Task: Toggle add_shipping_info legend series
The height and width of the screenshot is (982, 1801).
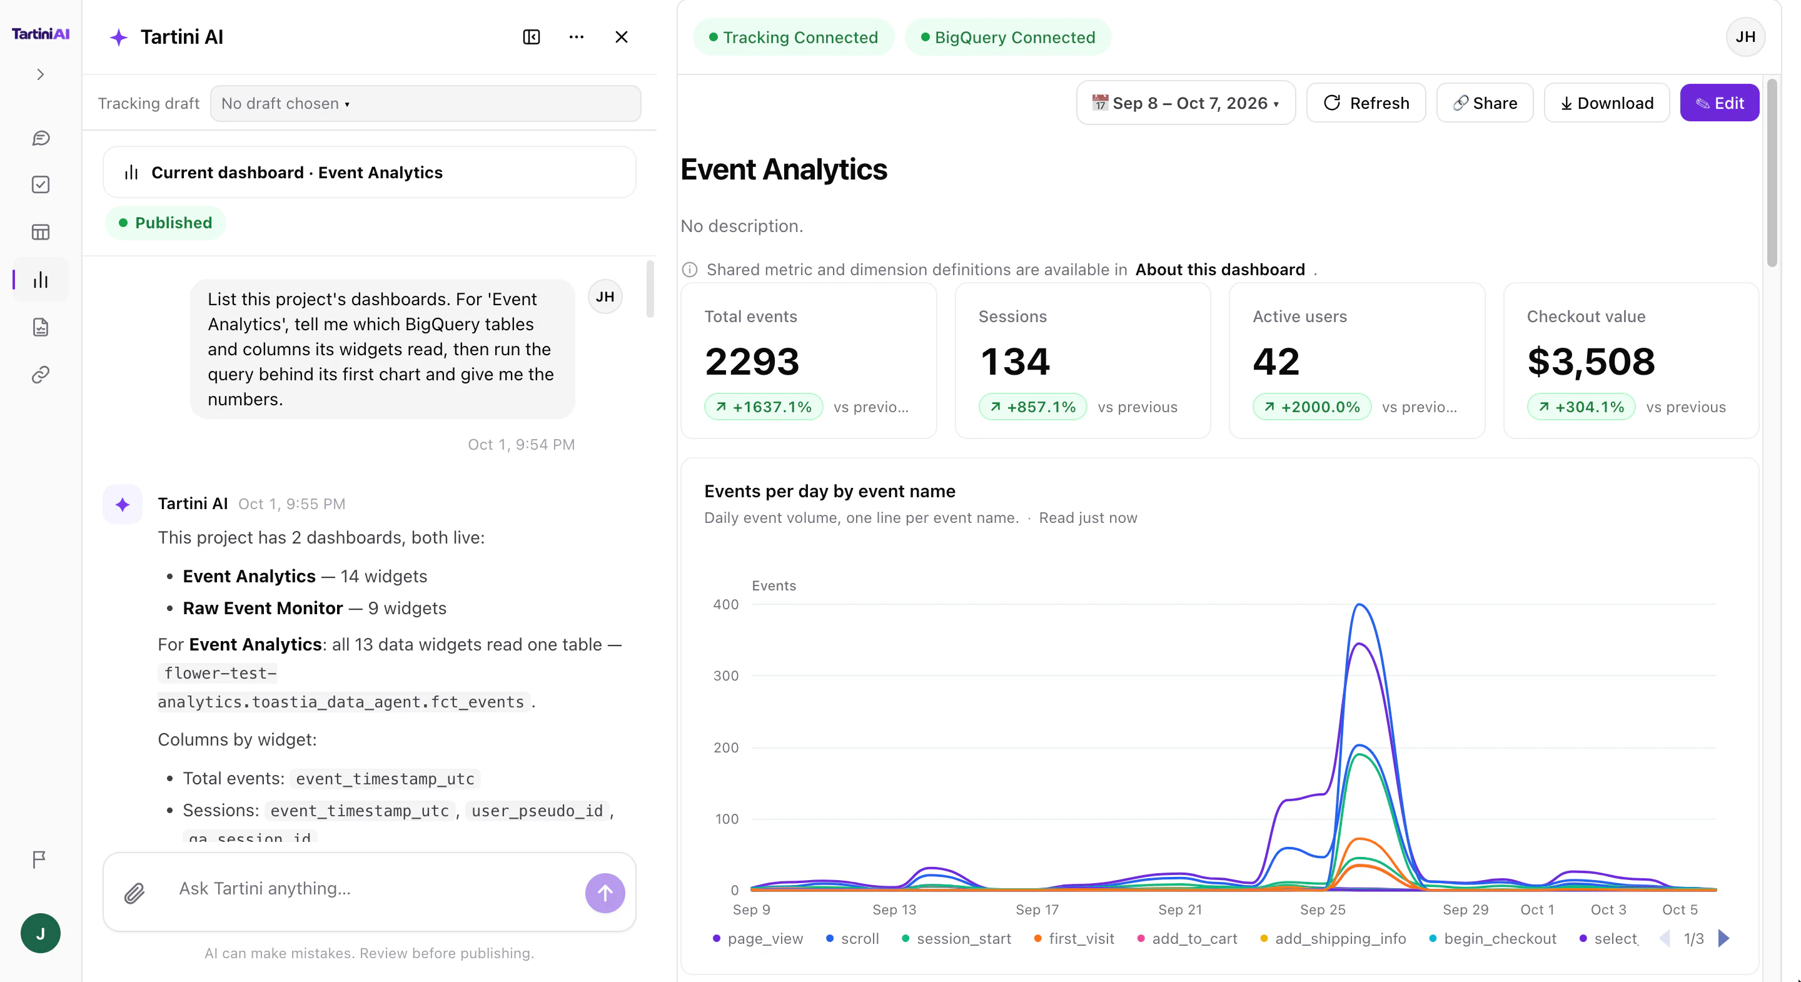Action: pyautogui.click(x=1333, y=939)
